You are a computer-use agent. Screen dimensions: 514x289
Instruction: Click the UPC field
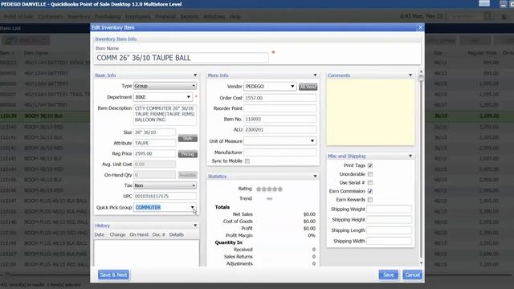[x=165, y=196]
